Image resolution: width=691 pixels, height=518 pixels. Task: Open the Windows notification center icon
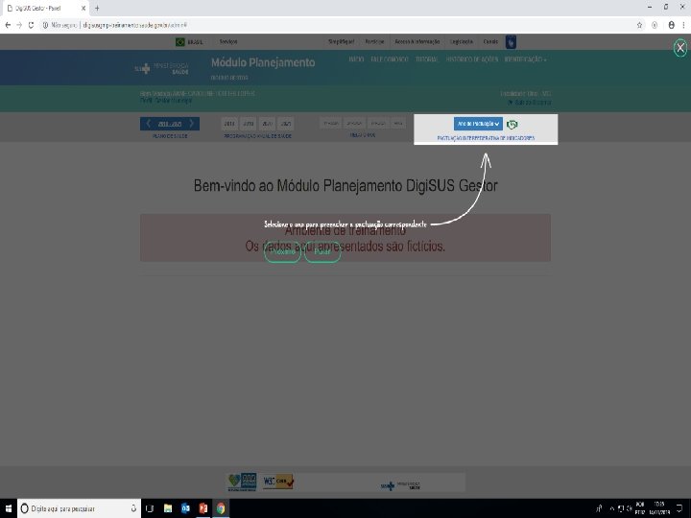pos(679,508)
